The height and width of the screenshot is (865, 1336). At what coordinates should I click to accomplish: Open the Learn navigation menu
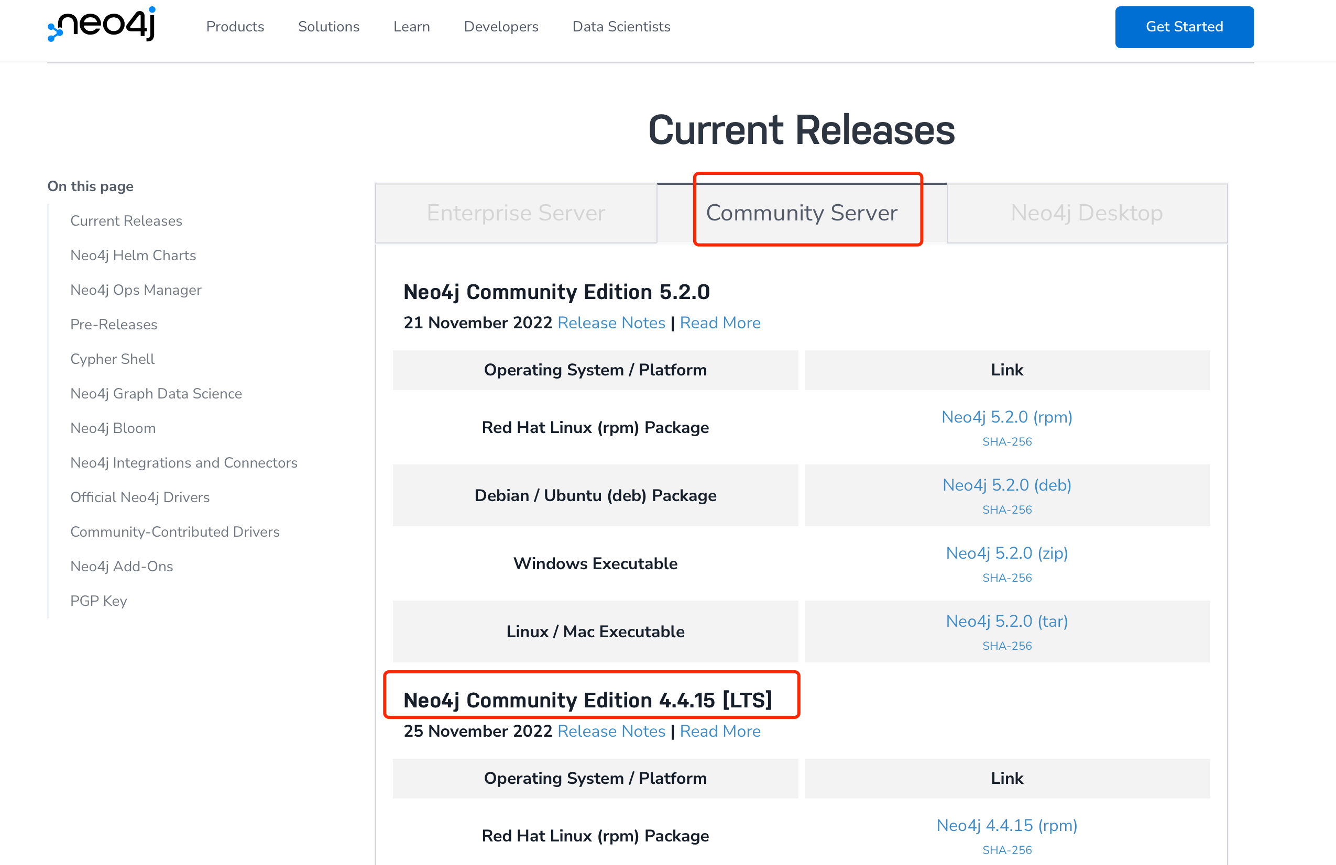(x=411, y=26)
